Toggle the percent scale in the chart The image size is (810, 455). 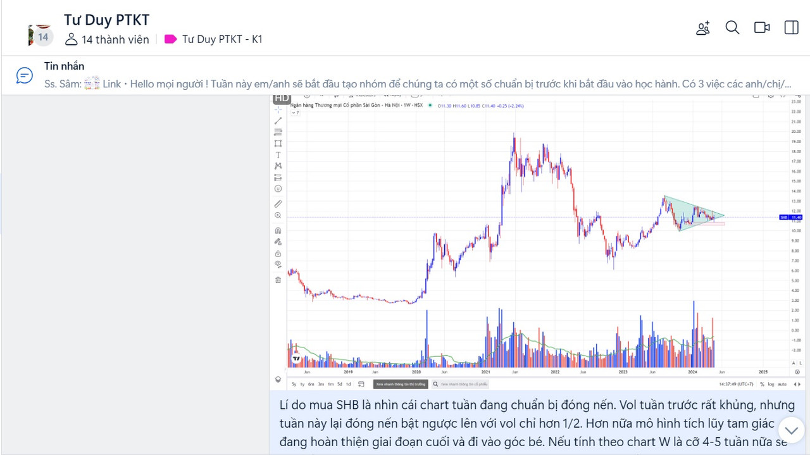click(763, 384)
